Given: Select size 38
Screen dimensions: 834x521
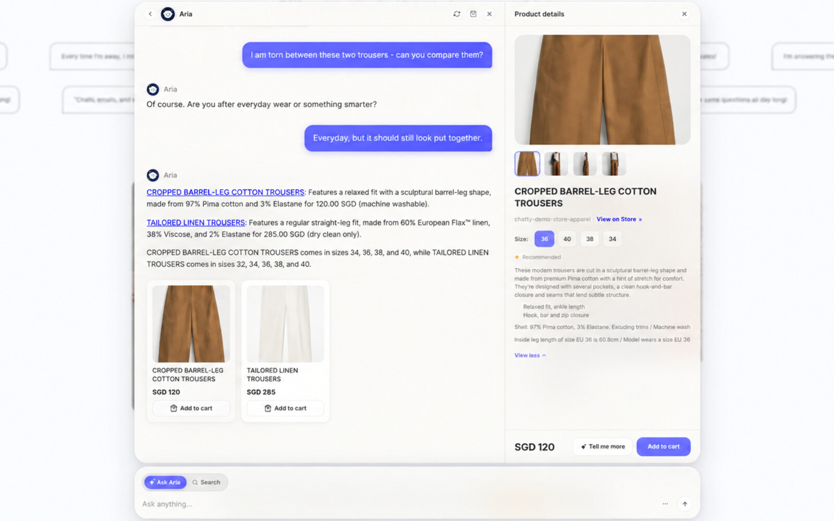Looking at the screenshot, I should click(x=590, y=239).
